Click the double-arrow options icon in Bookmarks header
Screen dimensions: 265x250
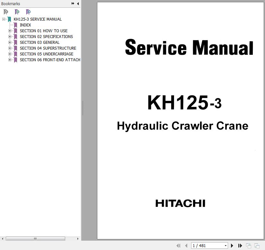(x=73, y=4)
